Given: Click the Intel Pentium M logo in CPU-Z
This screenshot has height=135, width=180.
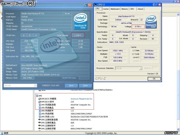Looking at the screenshot, I should [151, 22].
